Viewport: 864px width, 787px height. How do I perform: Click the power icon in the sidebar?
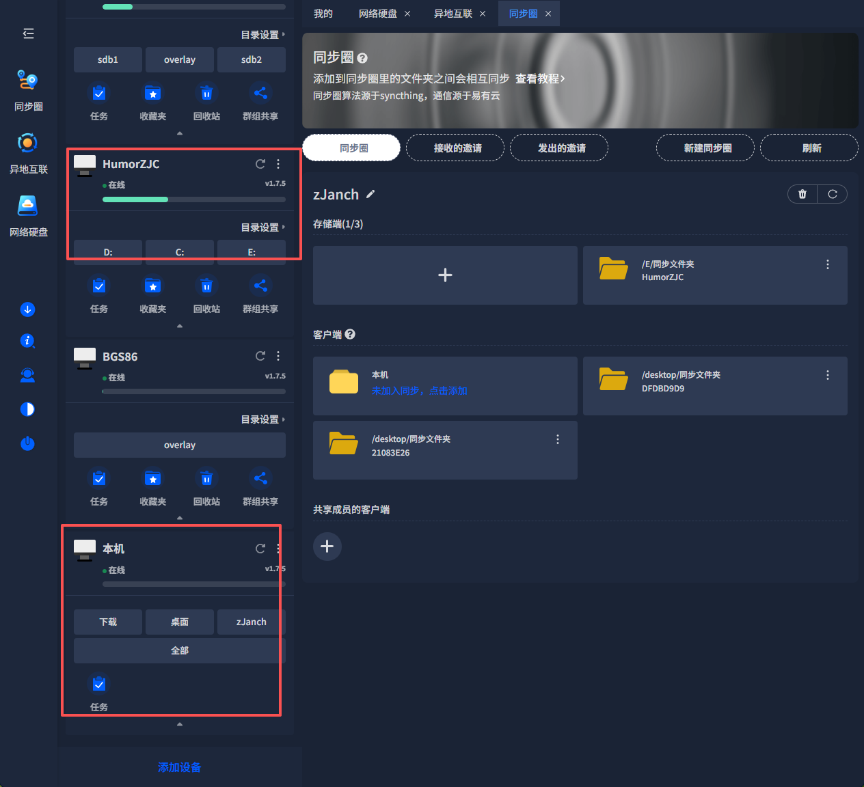(x=27, y=443)
